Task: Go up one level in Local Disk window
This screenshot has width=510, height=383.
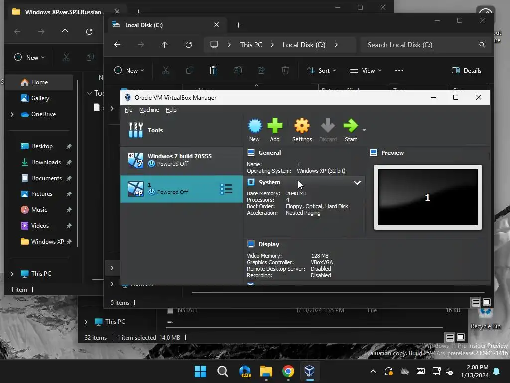Action: coord(165,45)
